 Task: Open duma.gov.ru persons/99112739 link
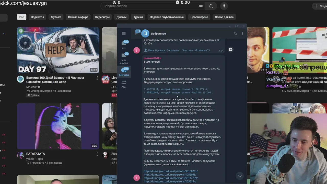(x=171, y=178)
